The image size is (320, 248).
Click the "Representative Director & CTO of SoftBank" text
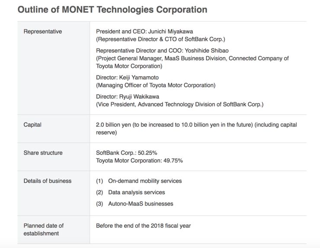(x=158, y=39)
